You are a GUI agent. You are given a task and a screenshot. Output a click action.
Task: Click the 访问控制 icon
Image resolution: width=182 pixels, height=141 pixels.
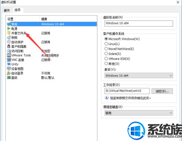click(x=9, y=51)
